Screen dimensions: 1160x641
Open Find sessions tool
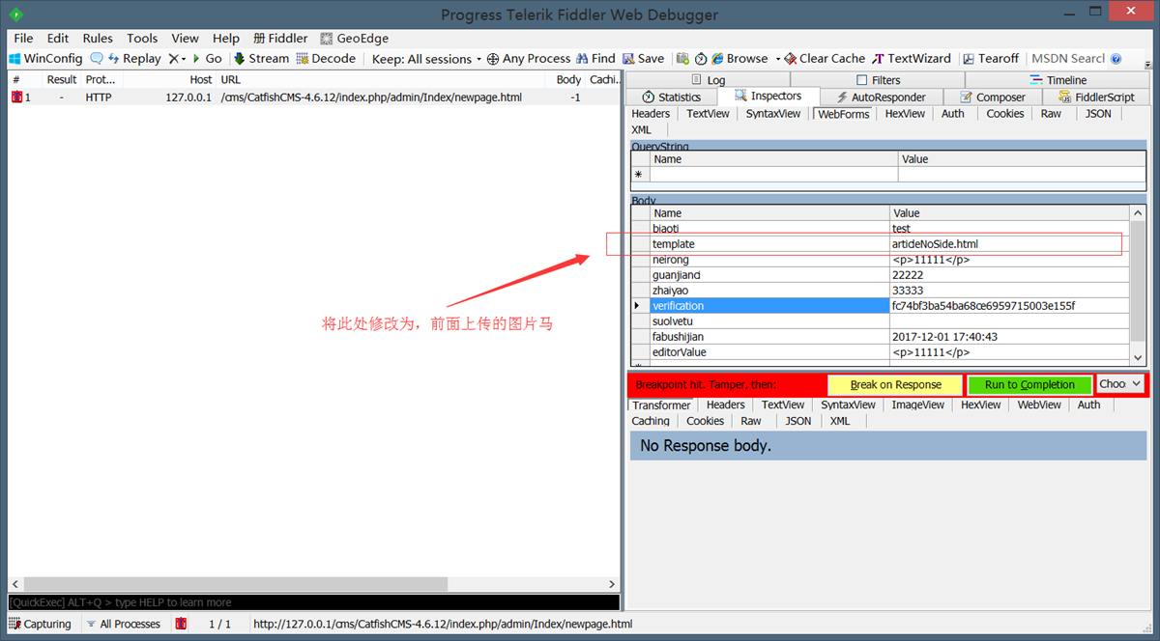(595, 58)
